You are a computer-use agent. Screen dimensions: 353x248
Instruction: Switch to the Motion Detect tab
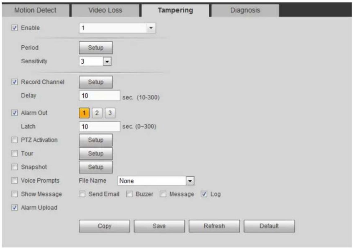coord(35,10)
